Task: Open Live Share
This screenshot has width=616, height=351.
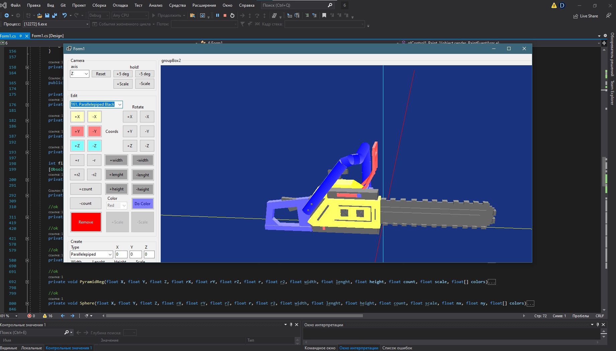Action: [x=586, y=16]
